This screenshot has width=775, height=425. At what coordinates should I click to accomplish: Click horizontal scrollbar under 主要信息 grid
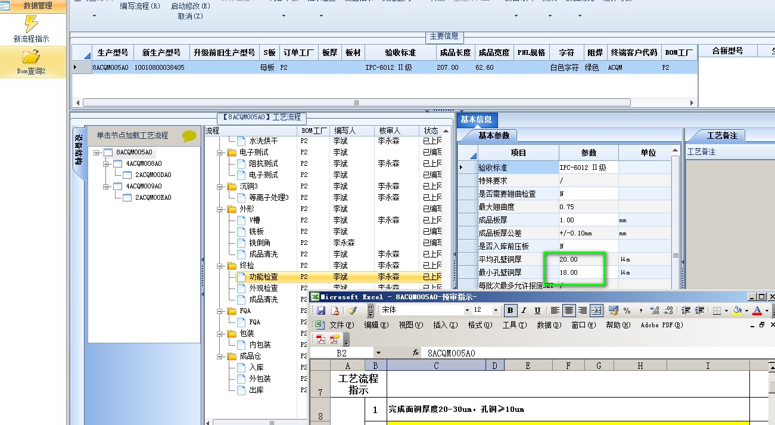tap(356, 103)
